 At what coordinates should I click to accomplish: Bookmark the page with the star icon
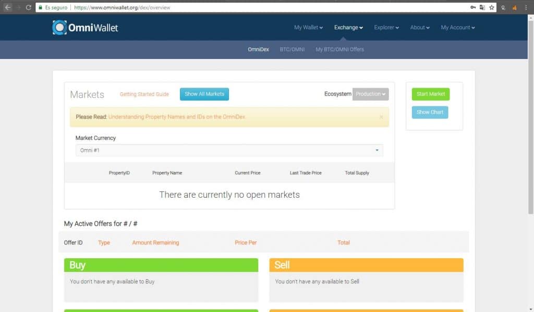point(491,7)
